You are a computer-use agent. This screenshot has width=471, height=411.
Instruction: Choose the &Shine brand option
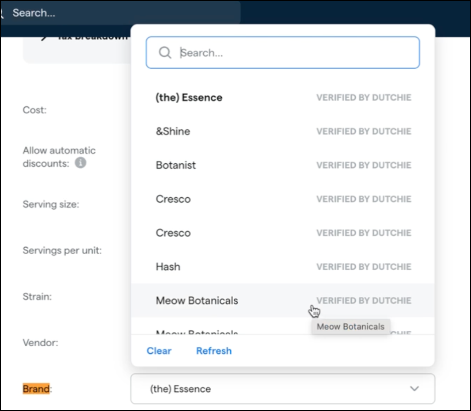point(283,132)
